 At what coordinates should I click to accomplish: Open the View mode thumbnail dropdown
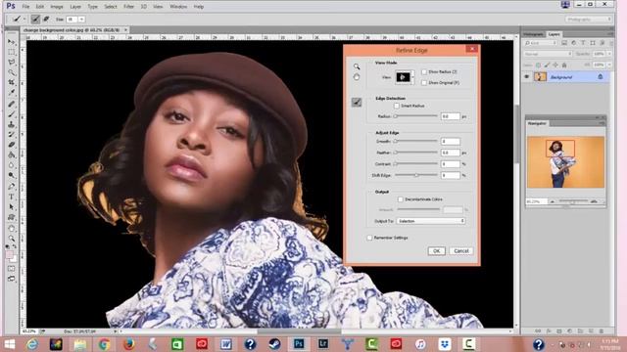405,77
